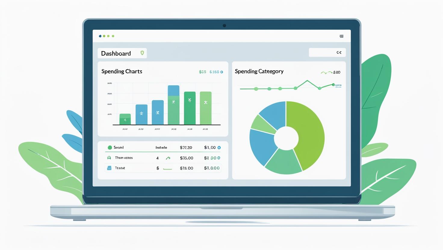Click the green up-arrow trend in Them ceres row
443x250 pixels.
pyautogui.click(x=168, y=158)
